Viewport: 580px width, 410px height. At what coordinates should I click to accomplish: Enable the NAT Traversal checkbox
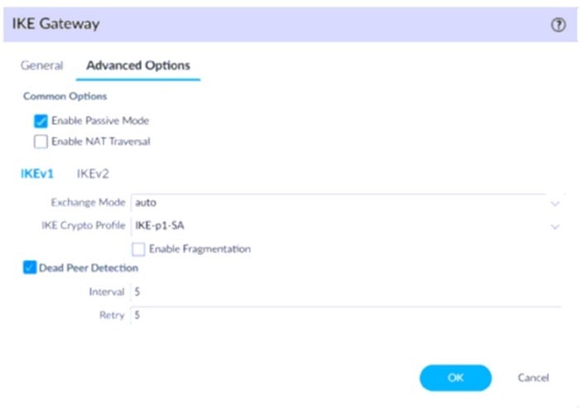click(41, 142)
